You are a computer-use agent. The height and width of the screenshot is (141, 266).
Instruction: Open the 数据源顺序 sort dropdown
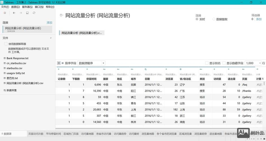click(91, 63)
